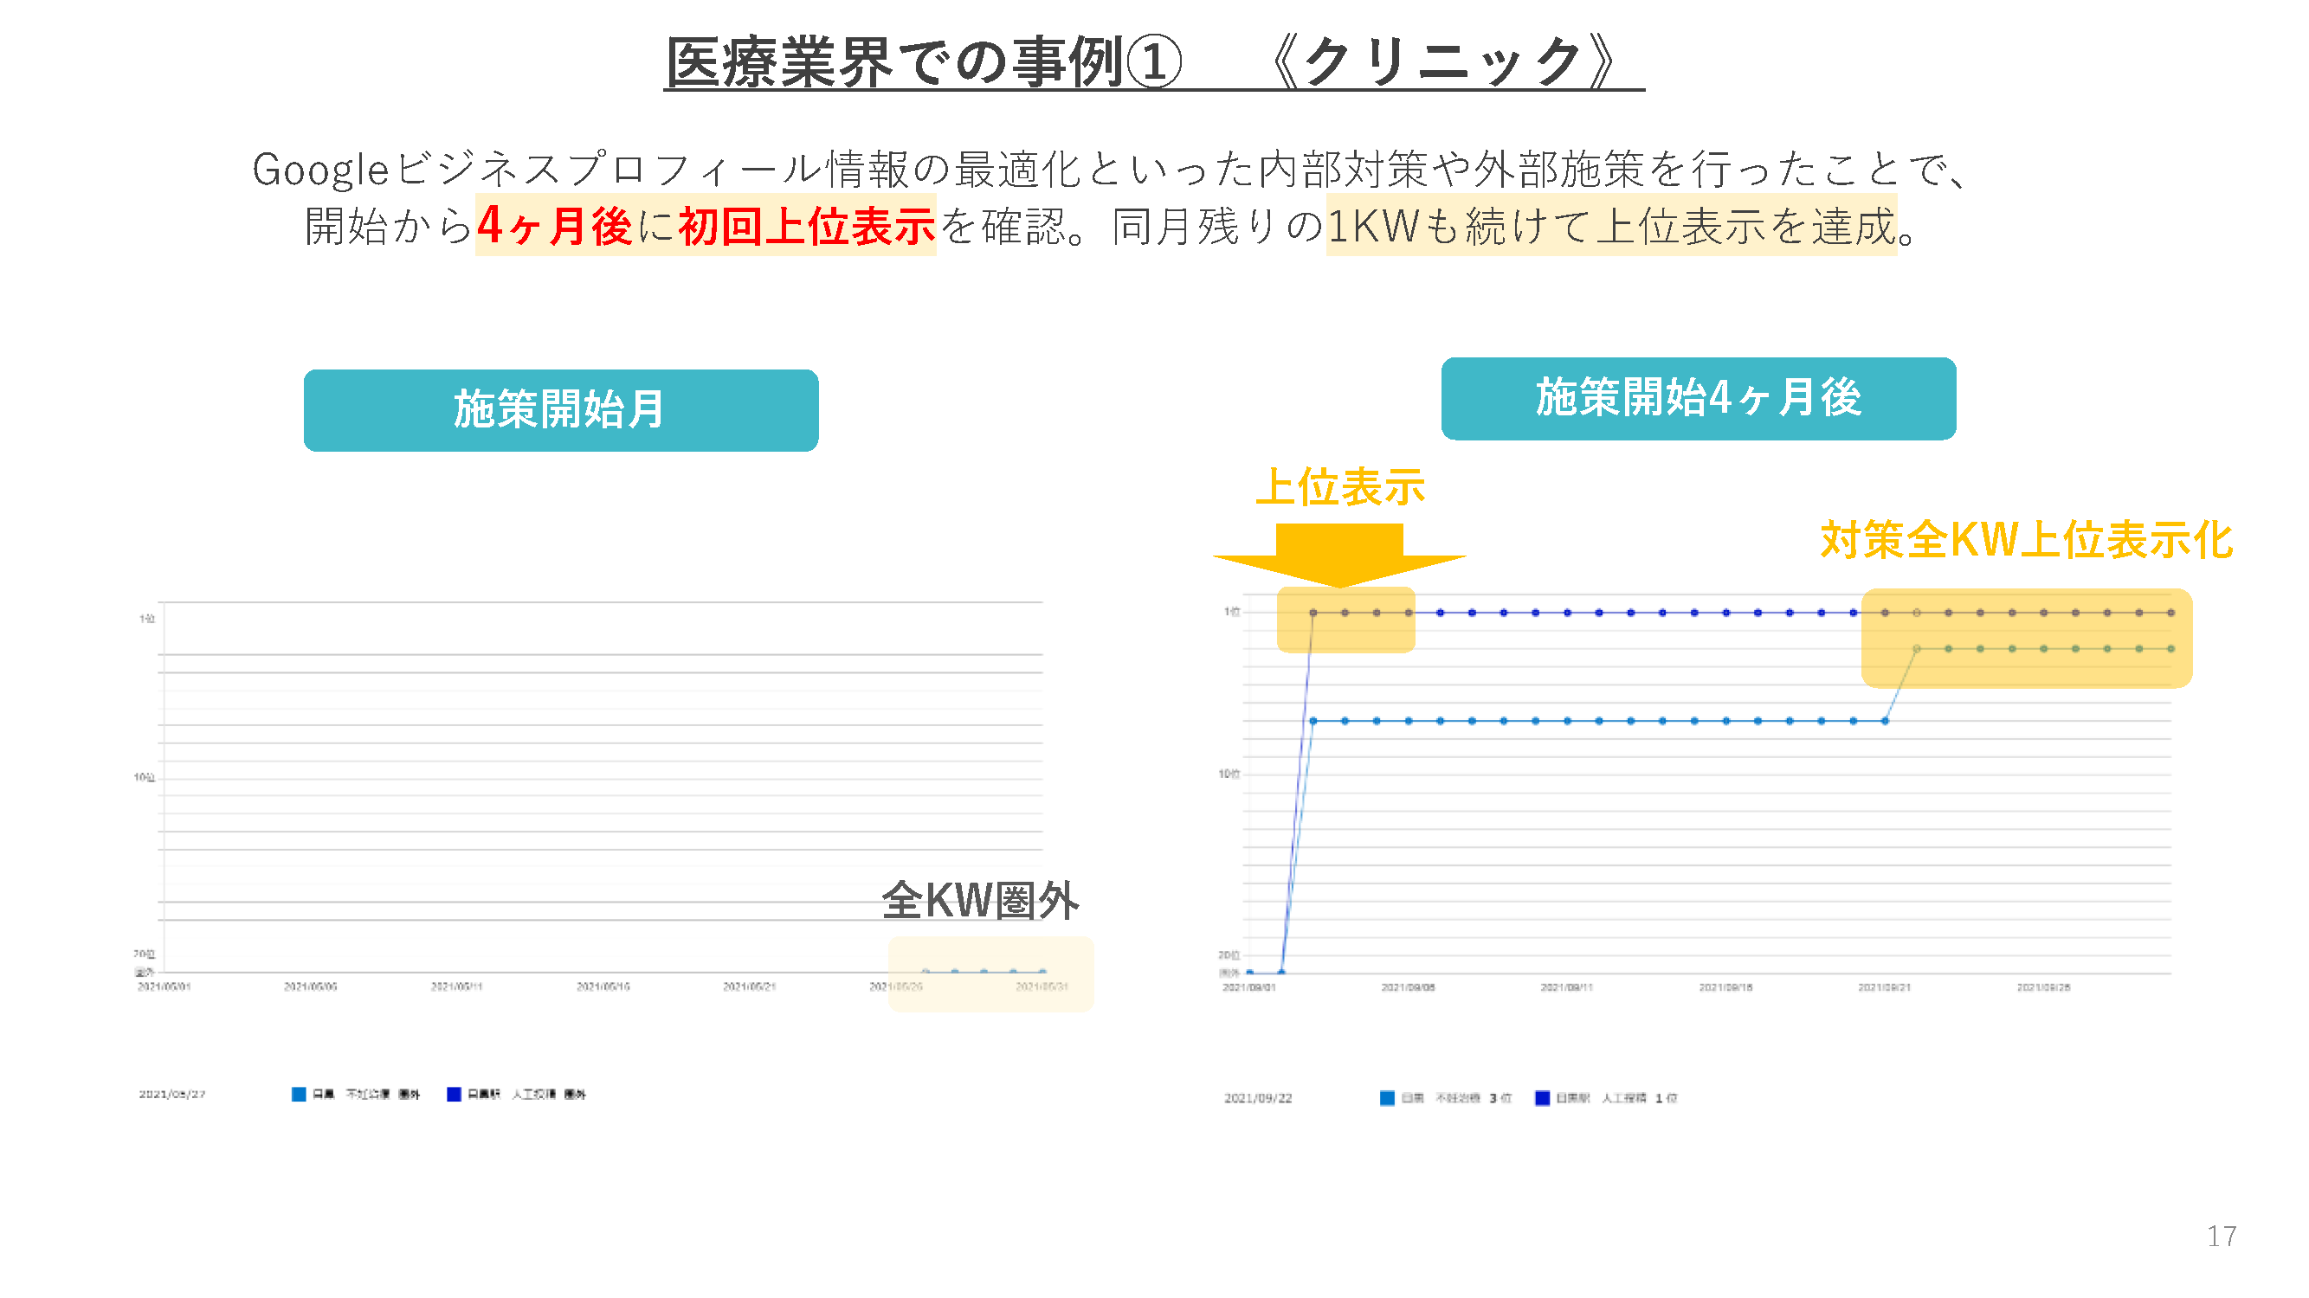Click the Googleビジネスプロフィール sentence in first line

(x=1109, y=169)
